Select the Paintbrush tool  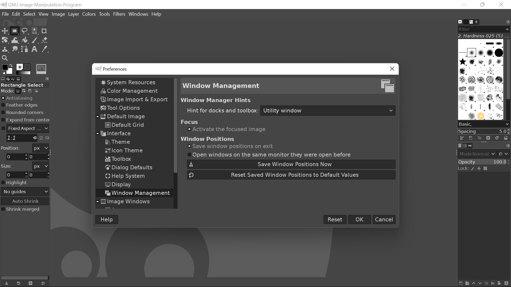pos(35,40)
